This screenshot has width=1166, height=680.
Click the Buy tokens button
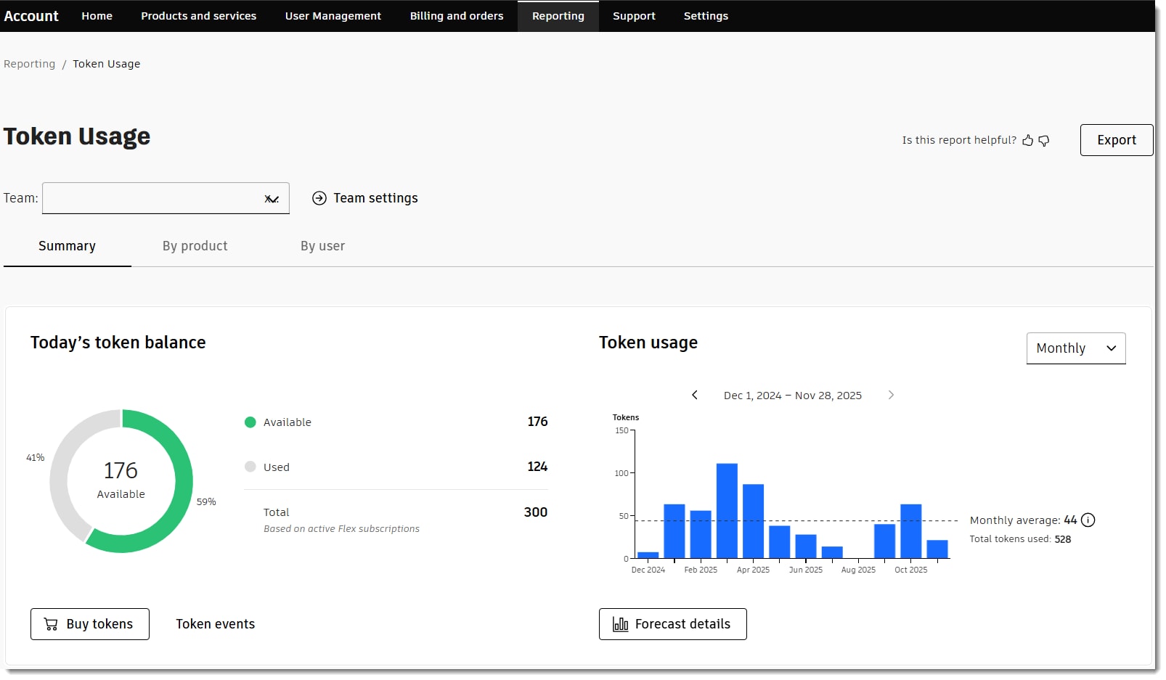pyautogui.click(x=89, y=623)
